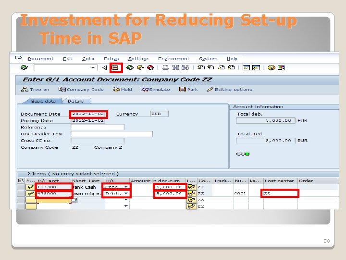This screenshot has width=346, height=260.
Task: Open the Edit menu
Action: (x=68, y=59)
